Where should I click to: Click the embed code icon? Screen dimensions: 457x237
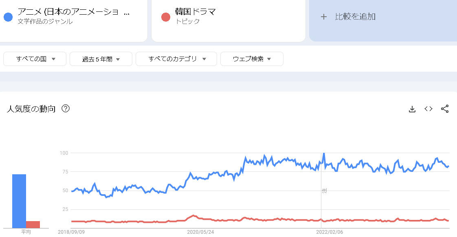pos(428,109)
